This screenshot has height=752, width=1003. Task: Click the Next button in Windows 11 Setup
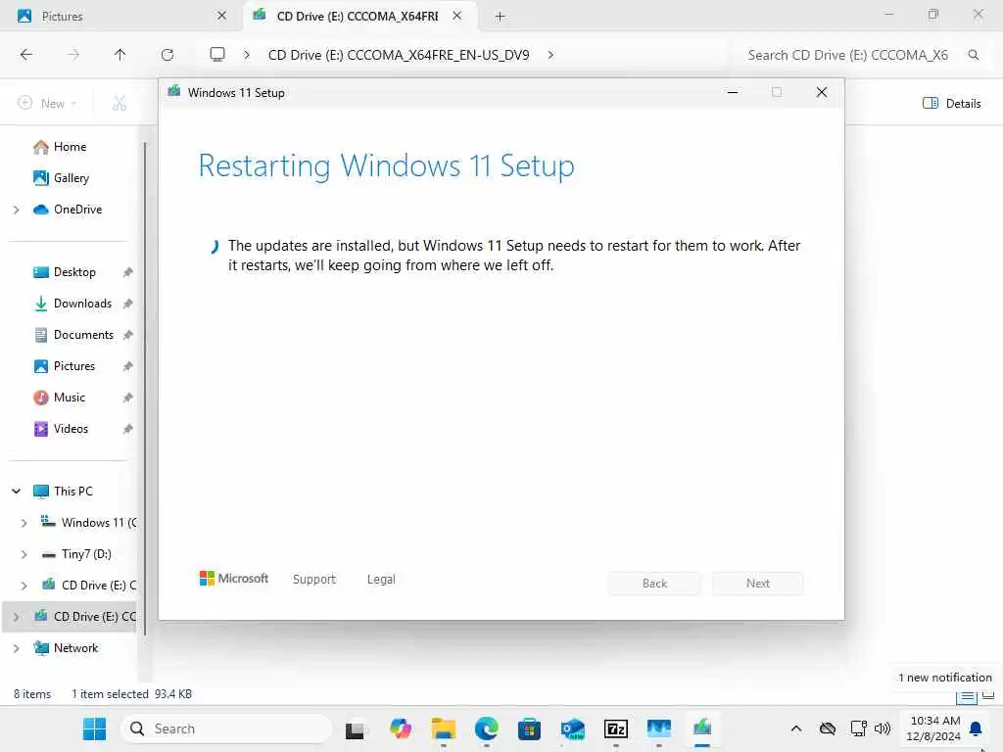pos(758,584)
